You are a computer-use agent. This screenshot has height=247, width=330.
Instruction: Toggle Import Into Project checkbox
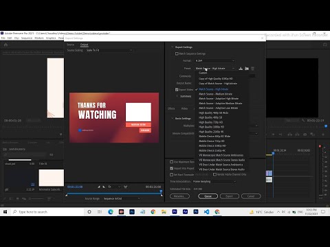click(x=171, y=168)
